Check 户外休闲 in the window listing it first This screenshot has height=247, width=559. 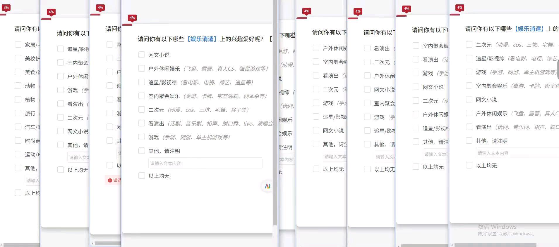316,48
